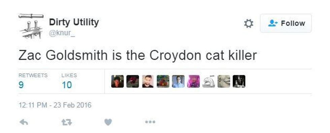Open white sketch drawing avatar
Image resolution: width=330 pixels, height=133 pixels.
pos(208,81)
